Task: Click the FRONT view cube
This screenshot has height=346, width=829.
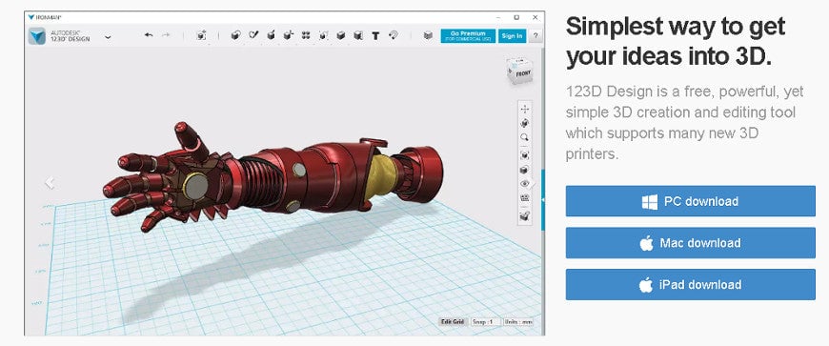Action: (519, 71)
